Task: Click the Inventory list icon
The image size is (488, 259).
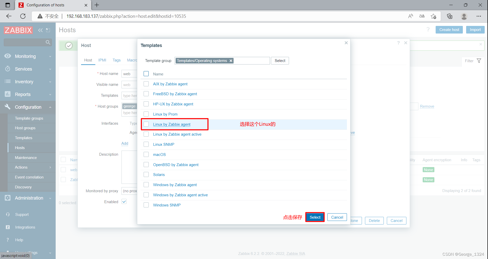Action: click(x=8, y=82)
